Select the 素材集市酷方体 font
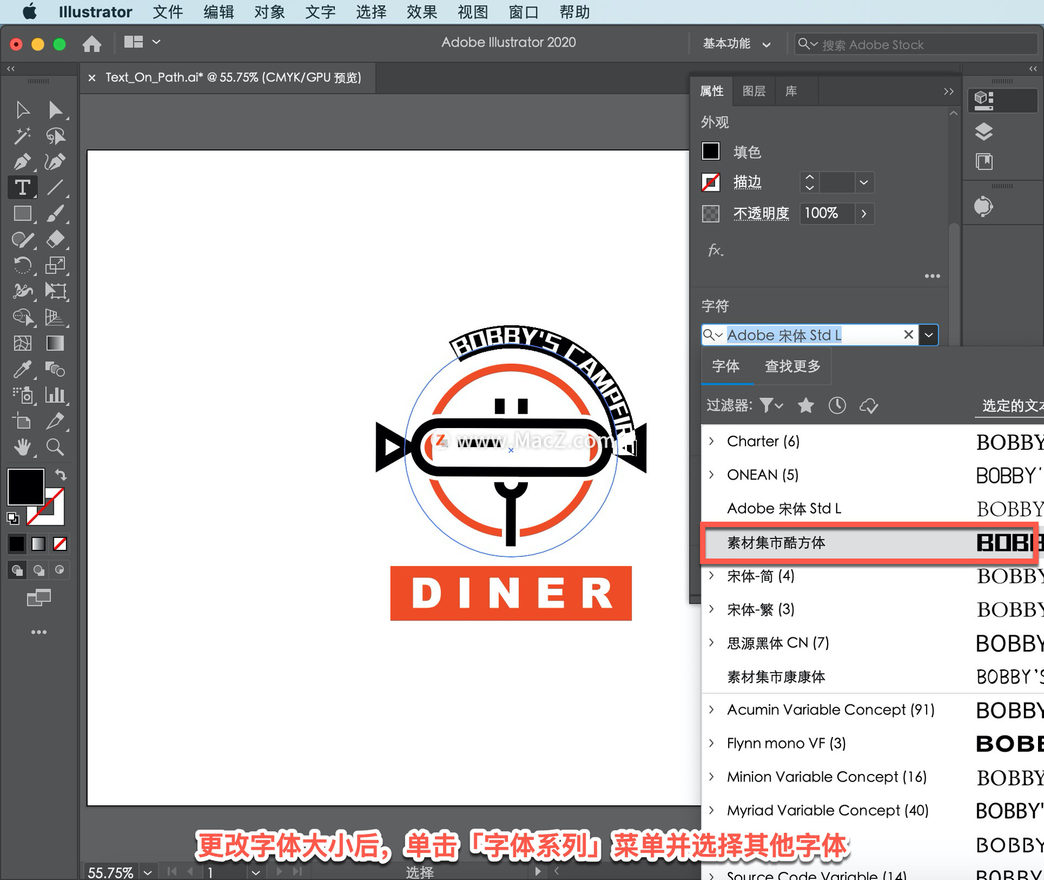 point(776,542)
